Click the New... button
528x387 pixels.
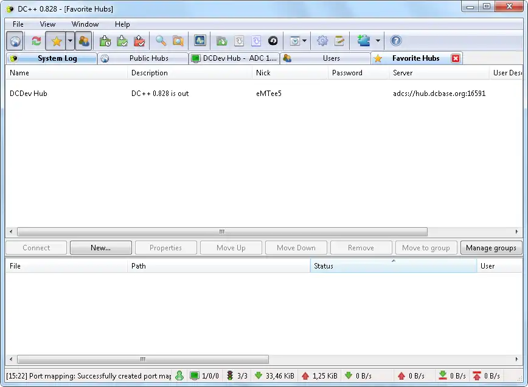coord(101,248)
